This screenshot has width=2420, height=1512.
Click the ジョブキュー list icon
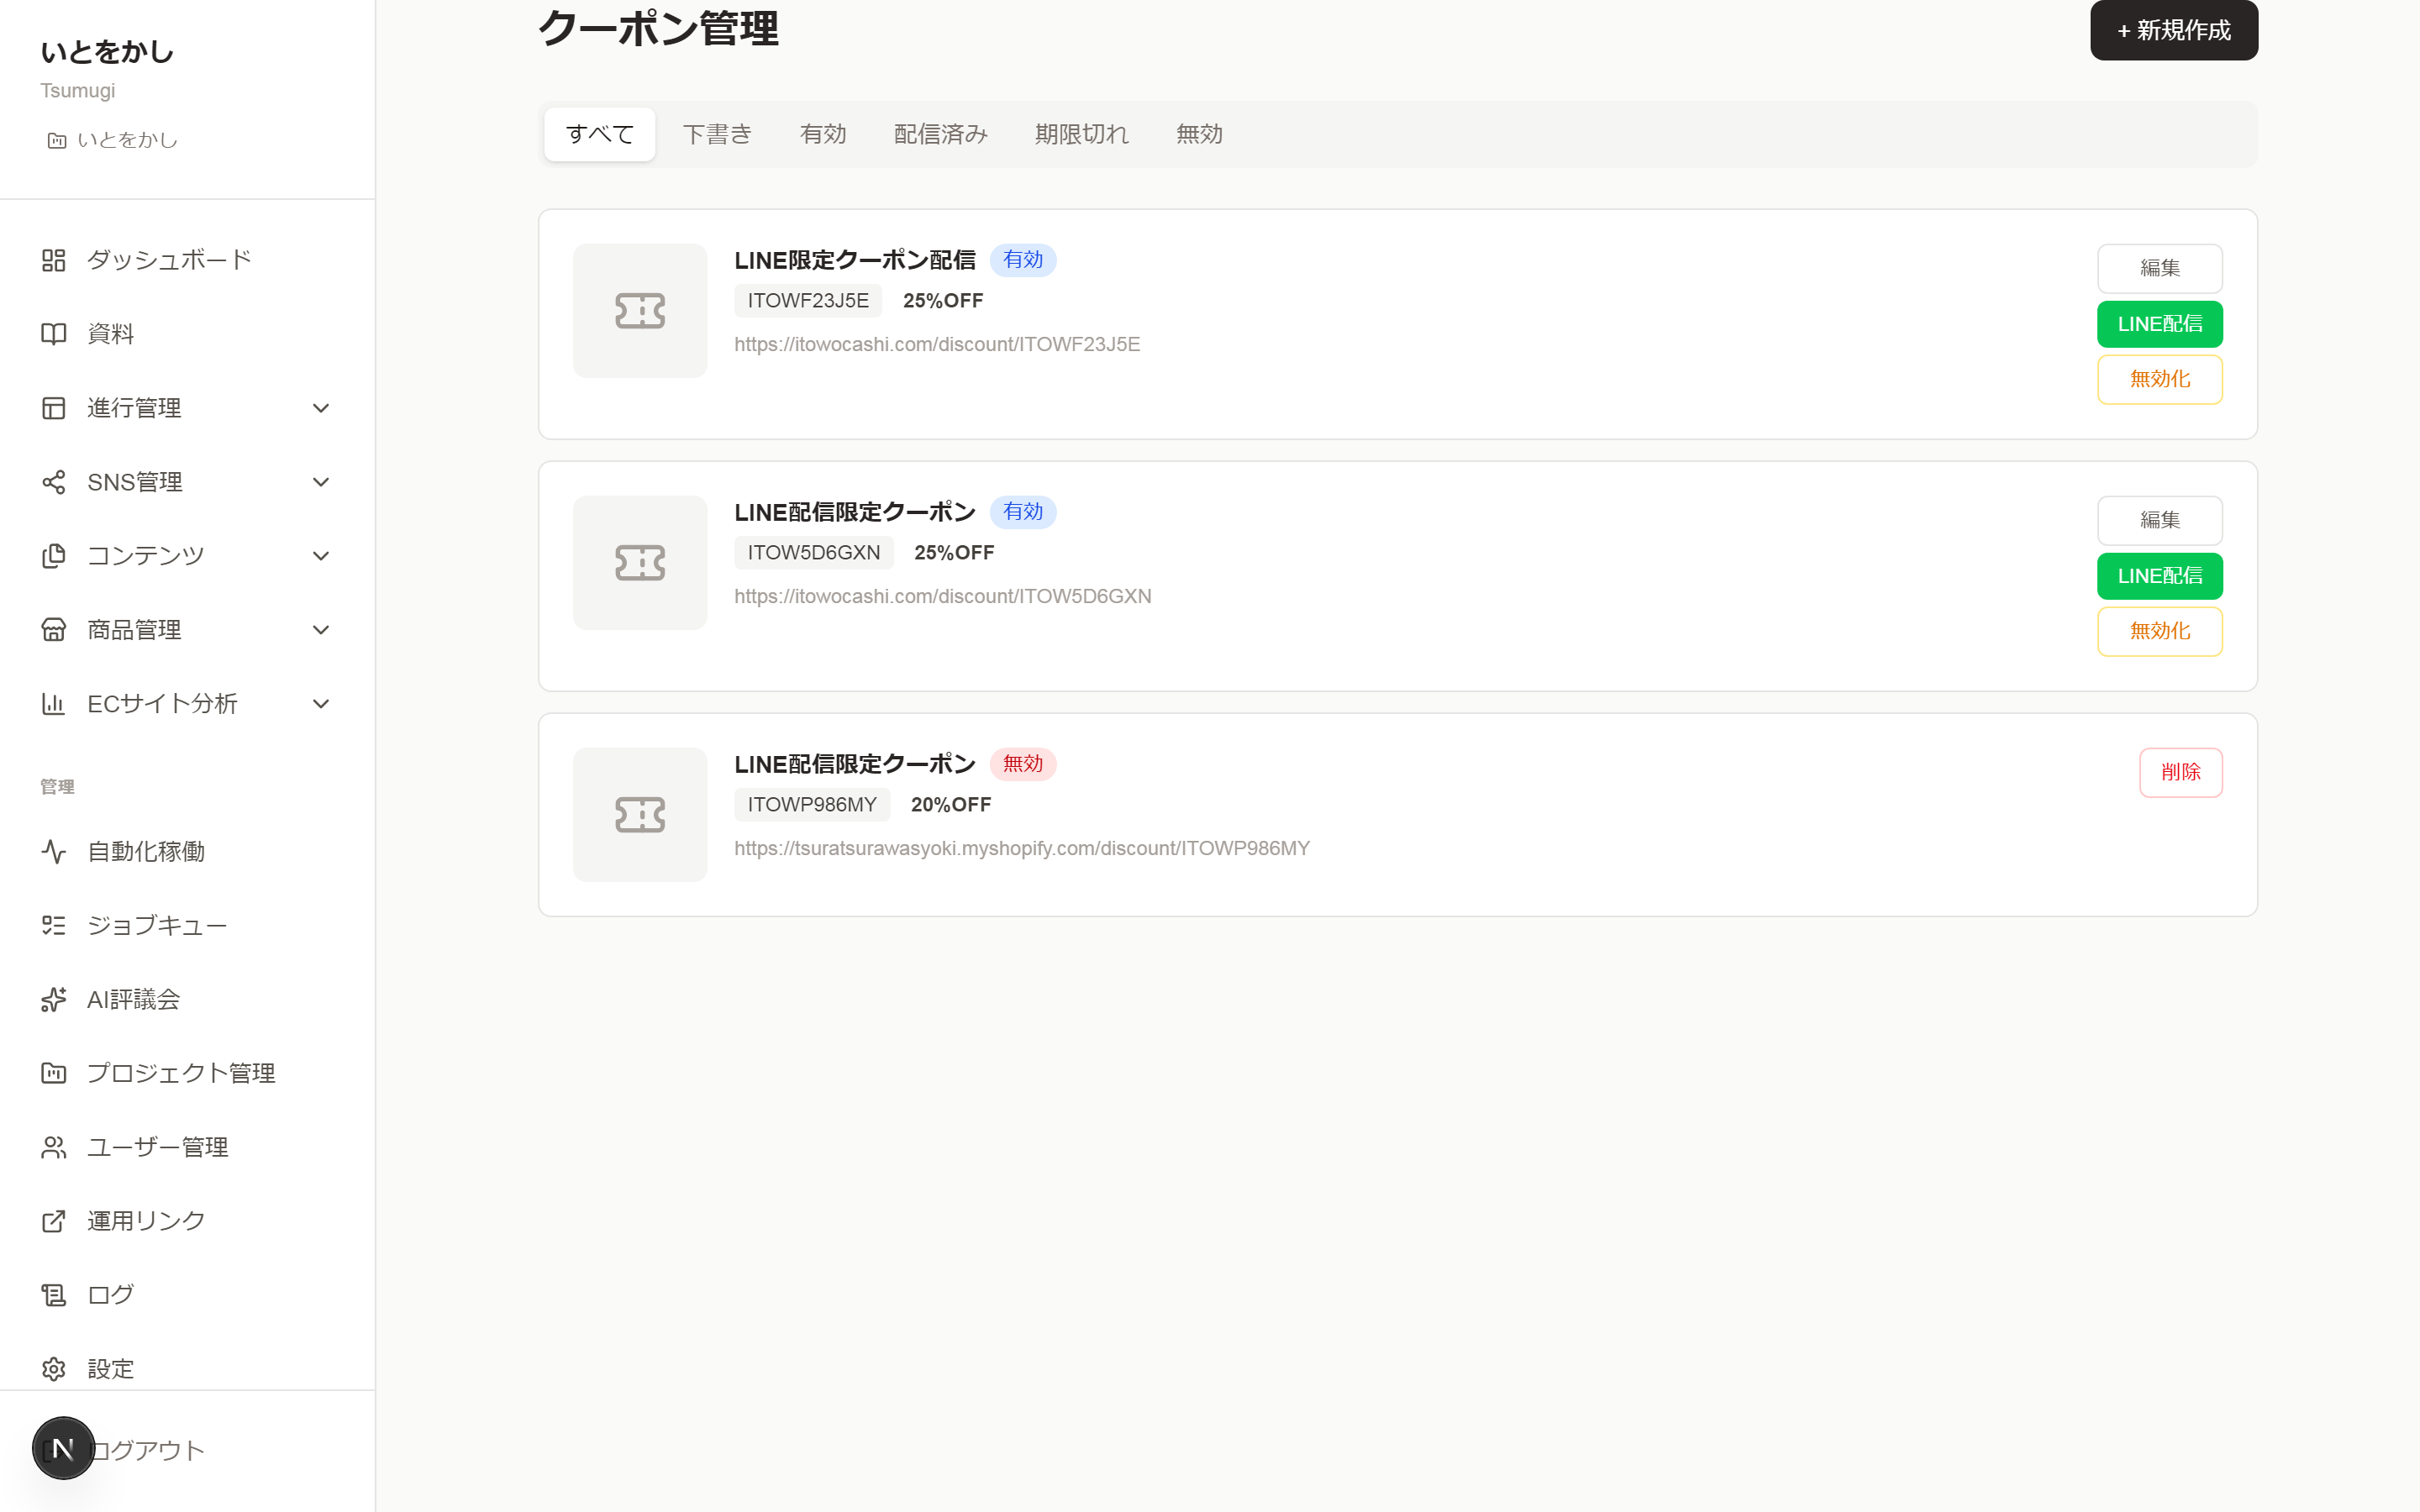click(53, 926)
